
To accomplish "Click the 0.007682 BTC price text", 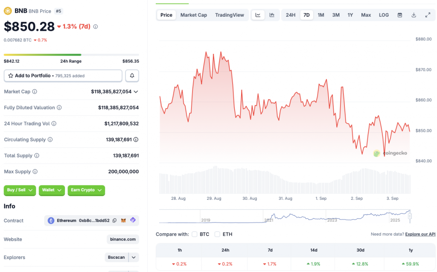I will click(x=17, y=40).
